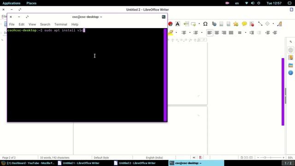
Task: Open the bullet list style dropdown arrow
Action: (190, 33)
